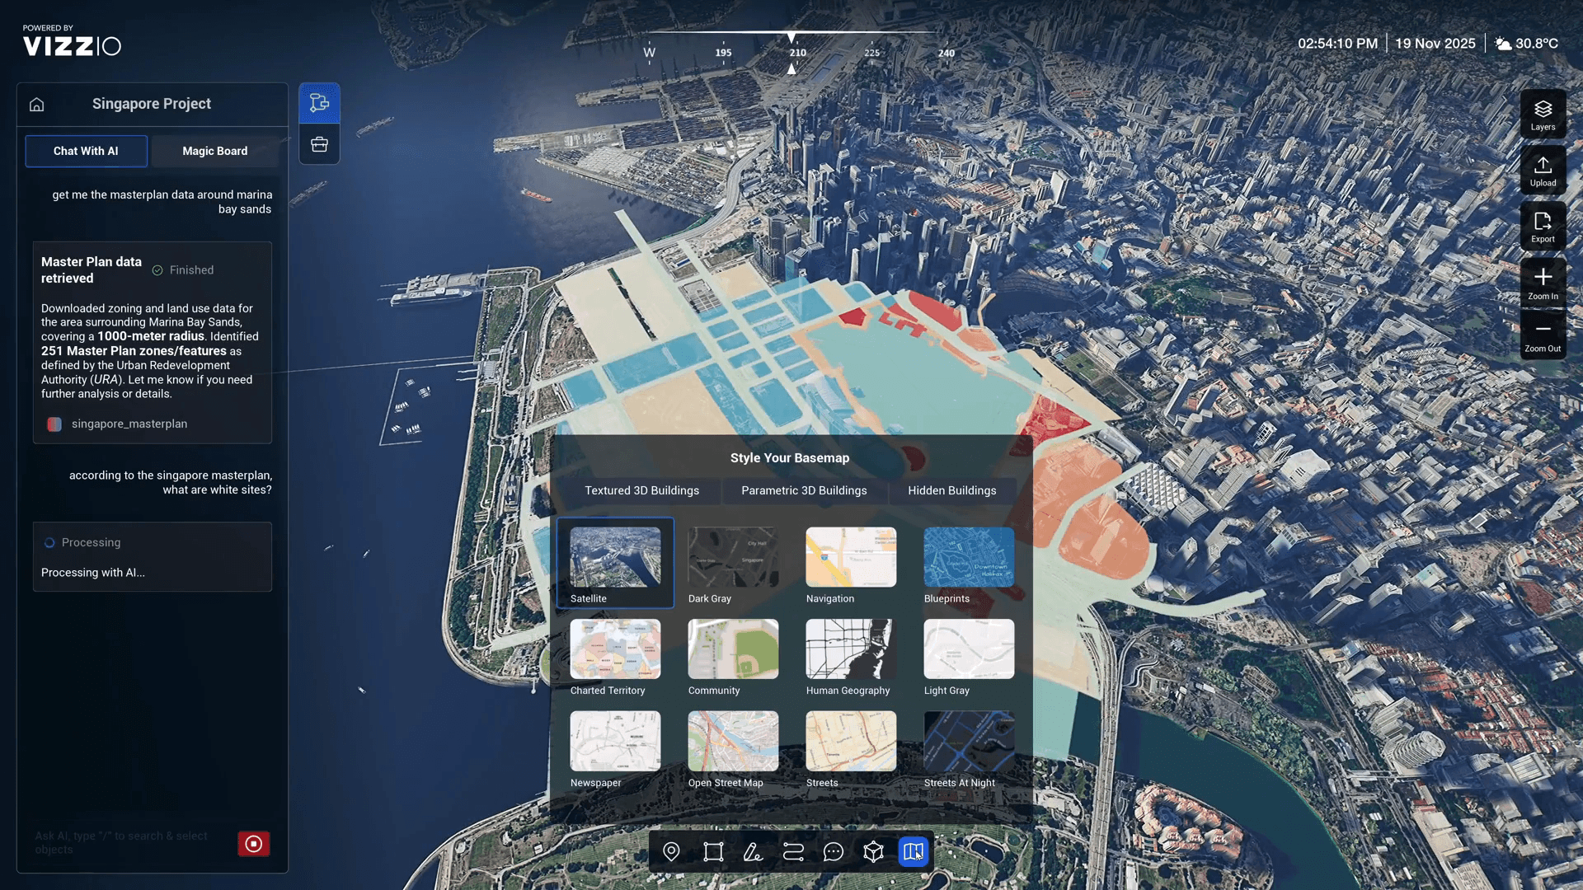Switch to the Magic Board tab
This screenshot has height=890, width=1583.
(214, 151)
